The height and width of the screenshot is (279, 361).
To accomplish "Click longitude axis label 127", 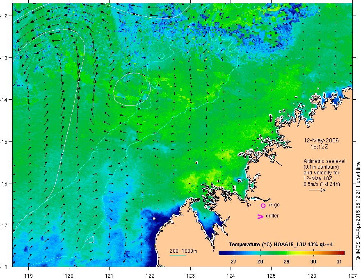I will [x=352, y=276].
